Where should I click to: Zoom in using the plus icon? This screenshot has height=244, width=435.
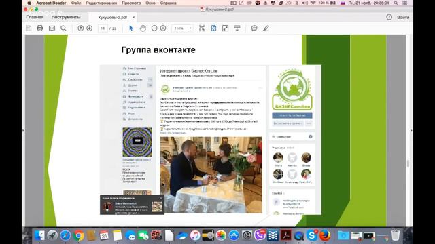163,28
